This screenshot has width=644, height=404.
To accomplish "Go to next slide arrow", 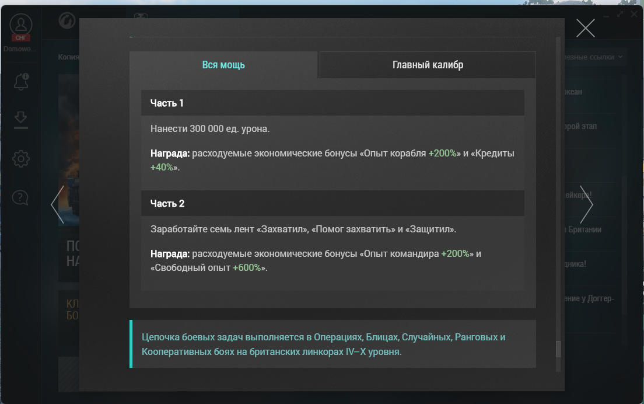I will tap(586, 205).
